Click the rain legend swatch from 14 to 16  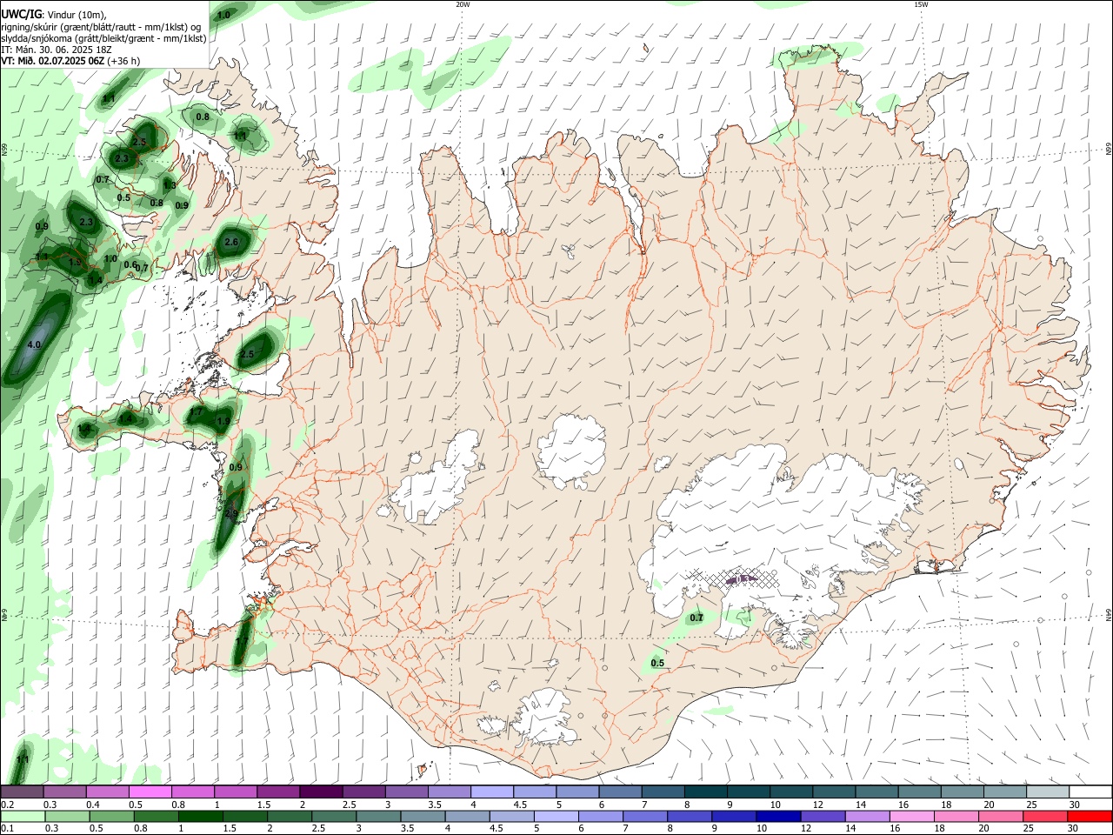pos(867,816)
